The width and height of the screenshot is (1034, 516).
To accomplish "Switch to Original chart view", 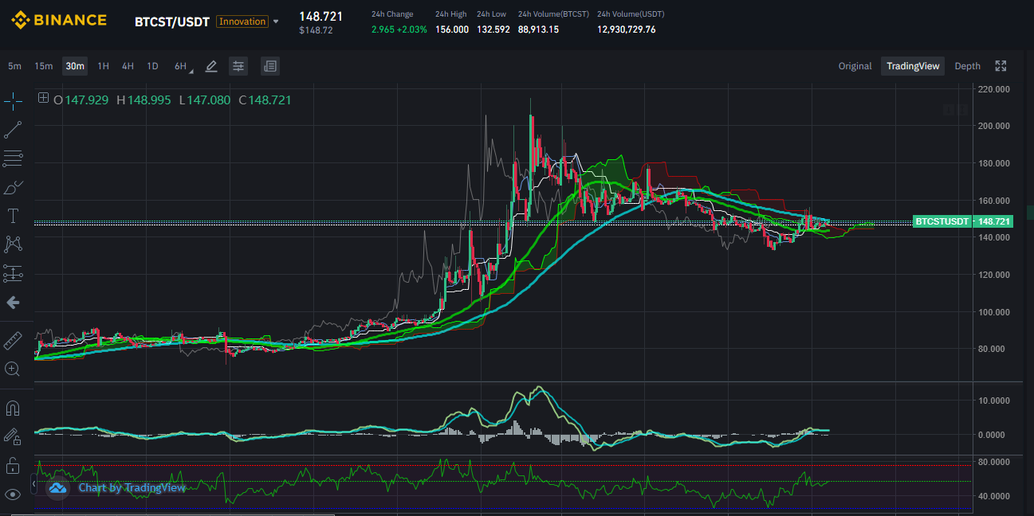I will pos(855,66).
